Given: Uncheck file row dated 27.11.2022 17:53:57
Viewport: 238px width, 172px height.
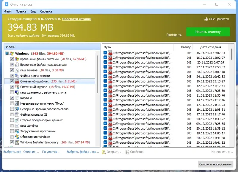Looking at the screenshot, I should (x=105, y=67).
